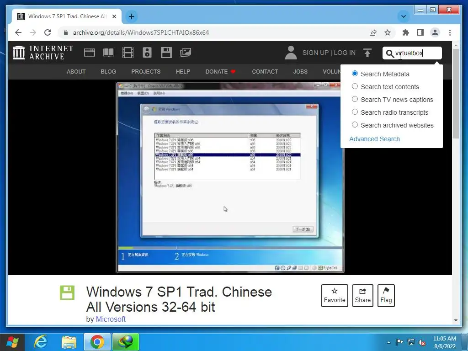
Task: Click the Upload arrow icon
Action: 367,53
